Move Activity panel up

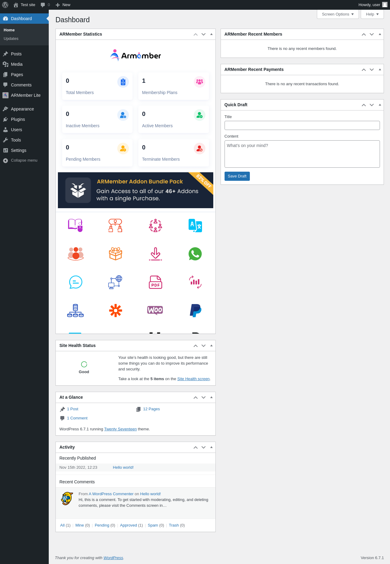[x=196, y=447]
